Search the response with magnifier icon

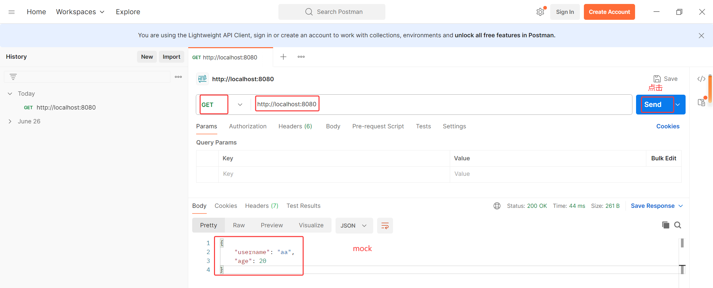(678, 225)
